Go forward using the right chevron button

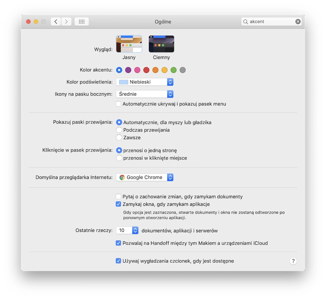66,21
